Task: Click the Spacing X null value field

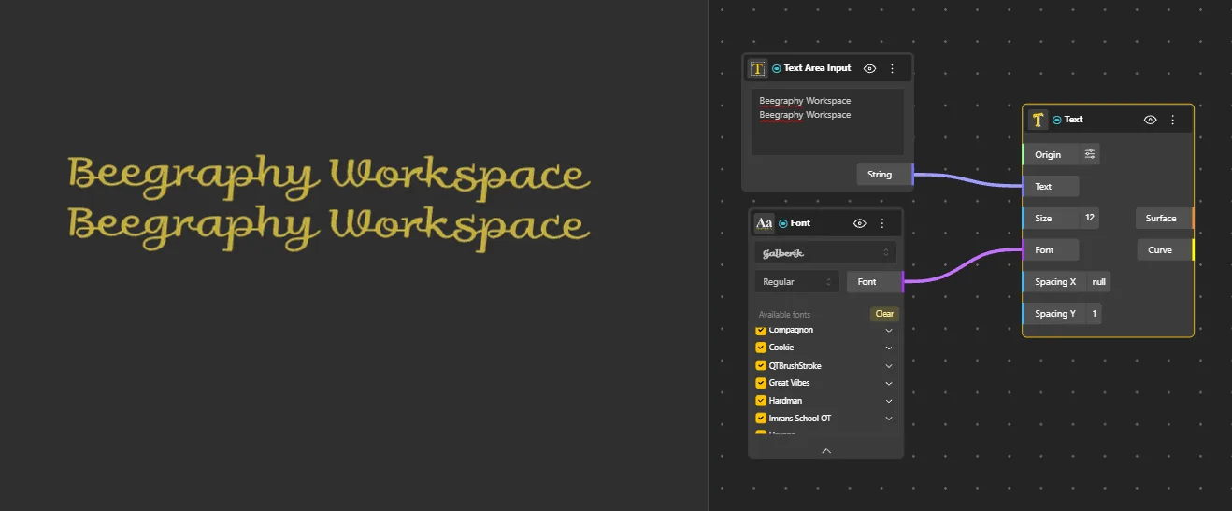Action: 1098,281
